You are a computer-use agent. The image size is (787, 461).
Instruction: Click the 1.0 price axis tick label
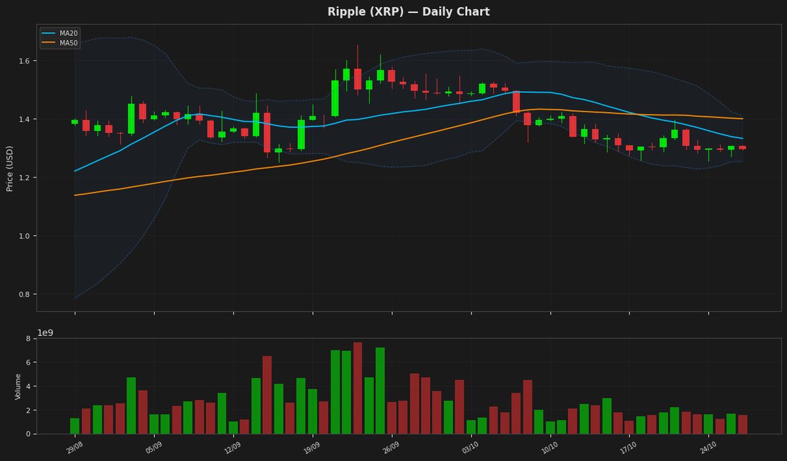click(24, 236)
